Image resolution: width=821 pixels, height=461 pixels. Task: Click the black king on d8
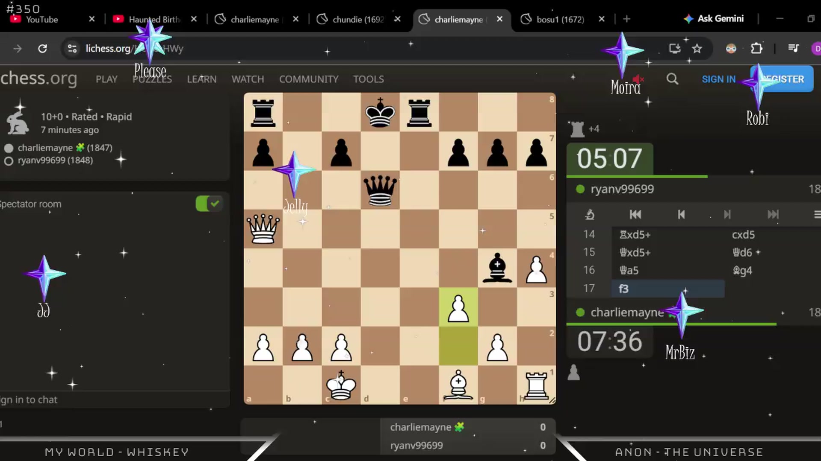pyautogui.click(x=380, y=112)
